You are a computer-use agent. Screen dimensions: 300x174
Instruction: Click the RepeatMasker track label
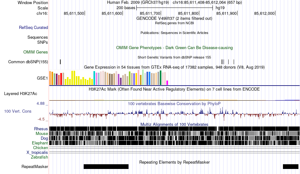(35, 166)
